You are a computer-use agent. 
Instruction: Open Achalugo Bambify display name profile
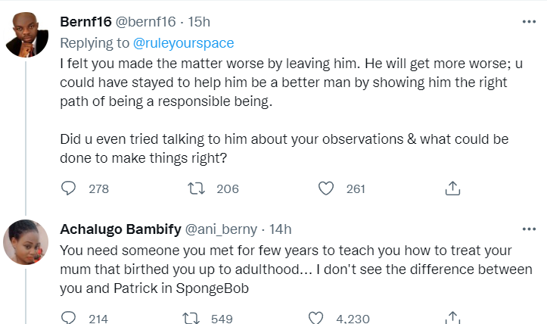121,229
